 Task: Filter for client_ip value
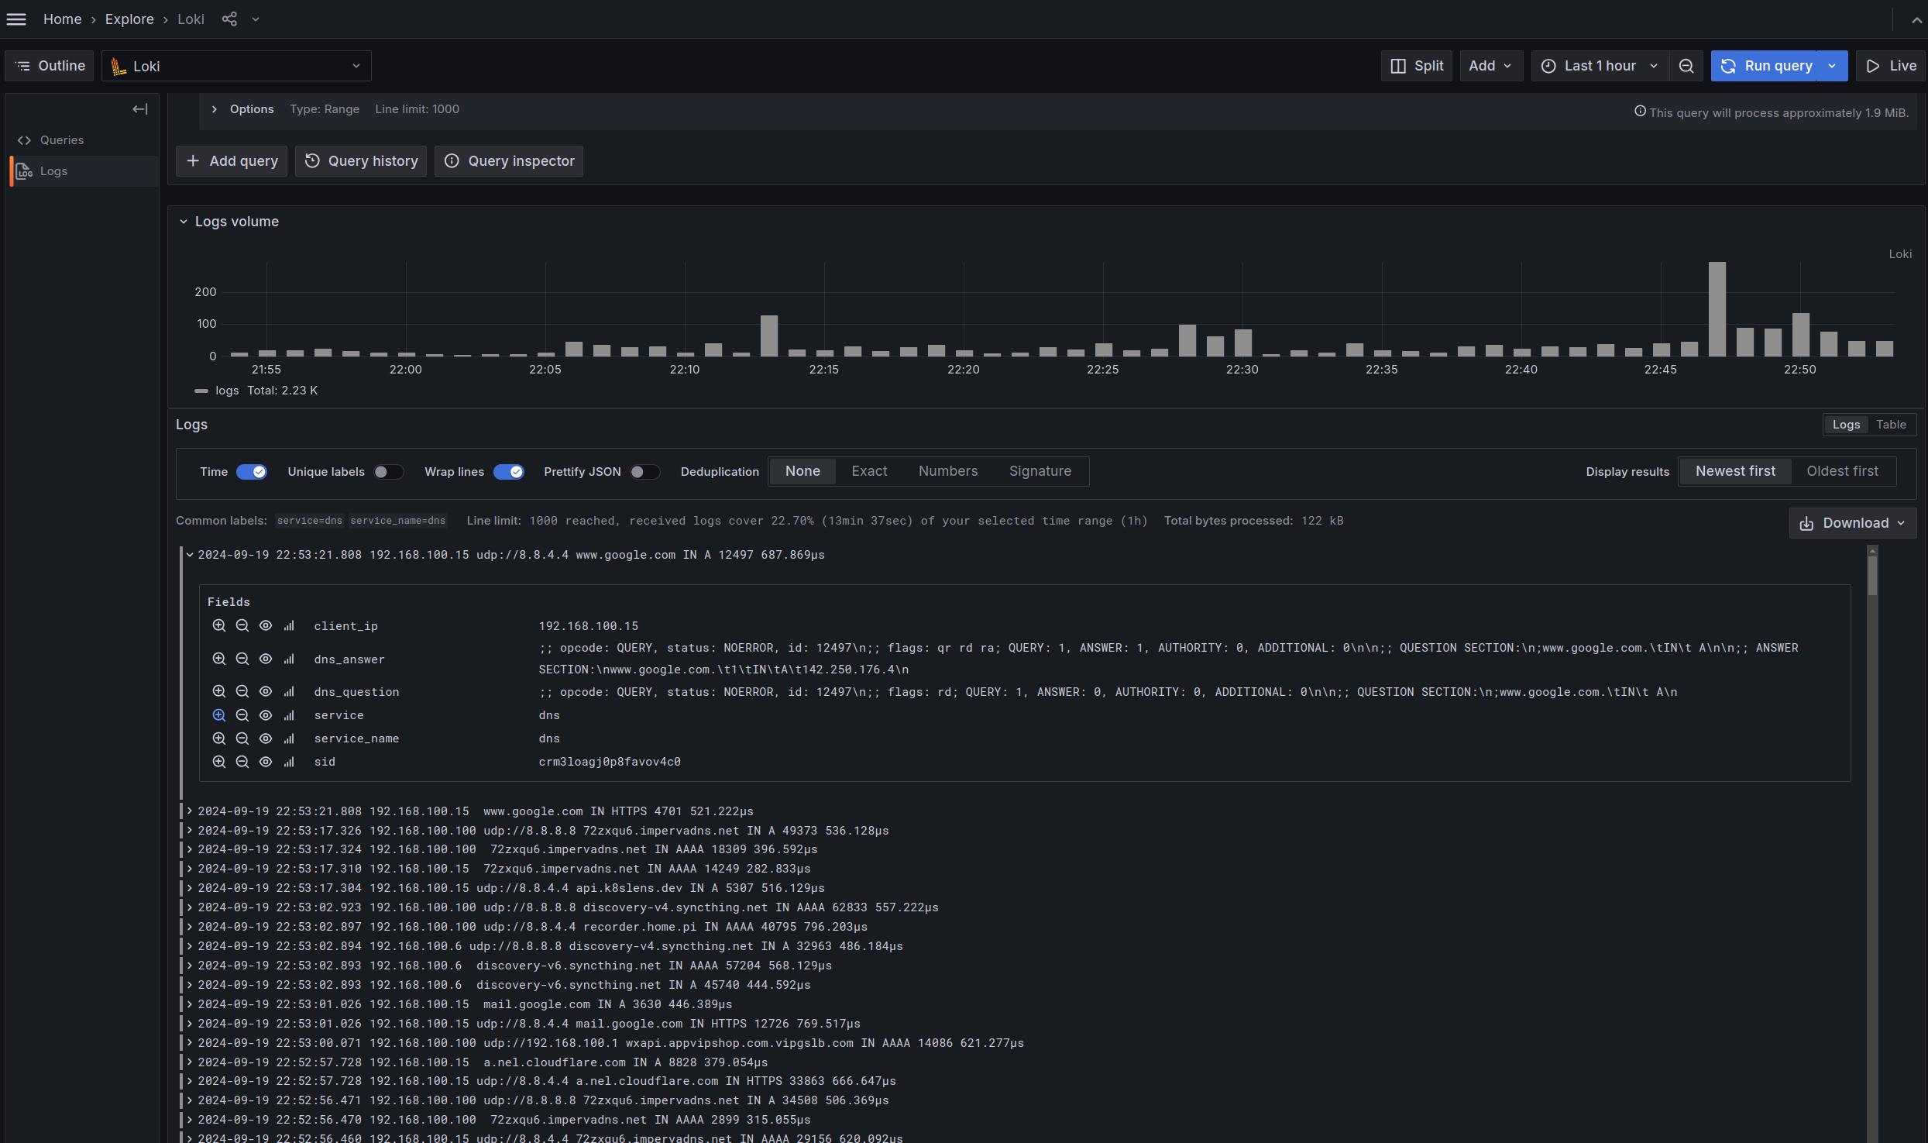[219, 626]
